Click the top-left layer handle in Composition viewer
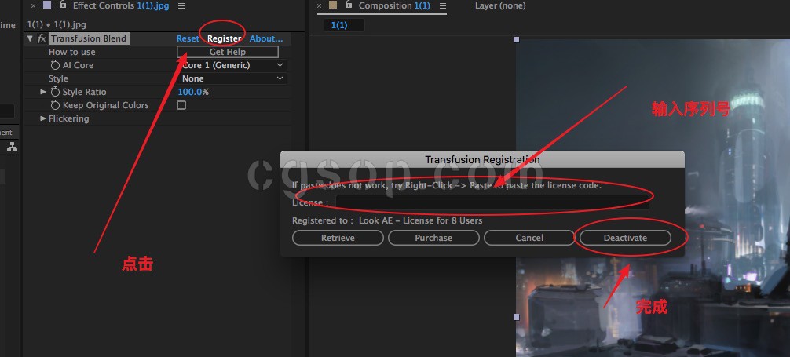 tap(516, 40)
